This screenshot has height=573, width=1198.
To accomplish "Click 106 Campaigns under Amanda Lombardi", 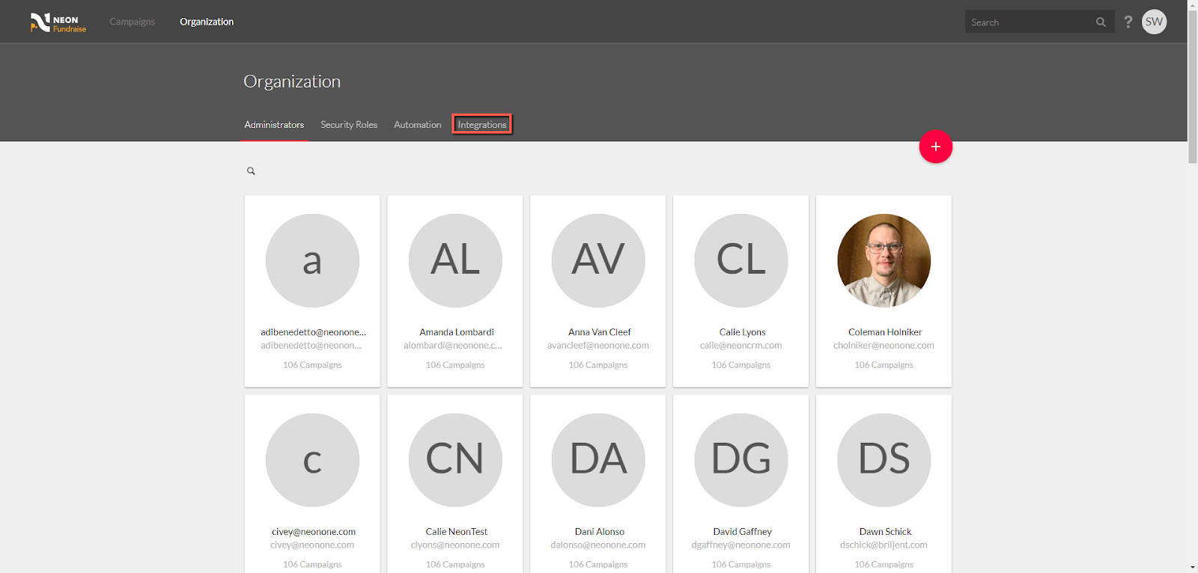I will 455,365.
